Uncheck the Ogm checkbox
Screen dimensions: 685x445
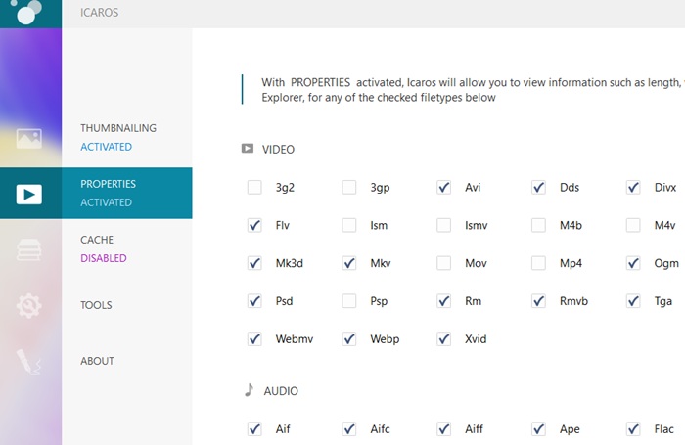click(633, 263)
